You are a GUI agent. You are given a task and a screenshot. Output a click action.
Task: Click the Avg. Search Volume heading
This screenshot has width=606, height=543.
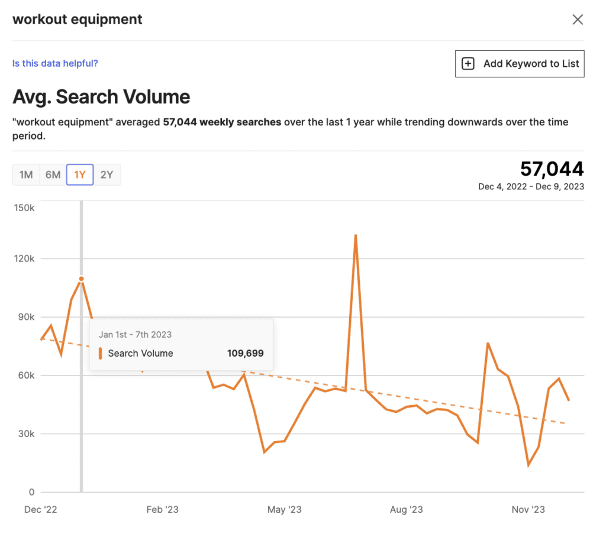(101, 97)
